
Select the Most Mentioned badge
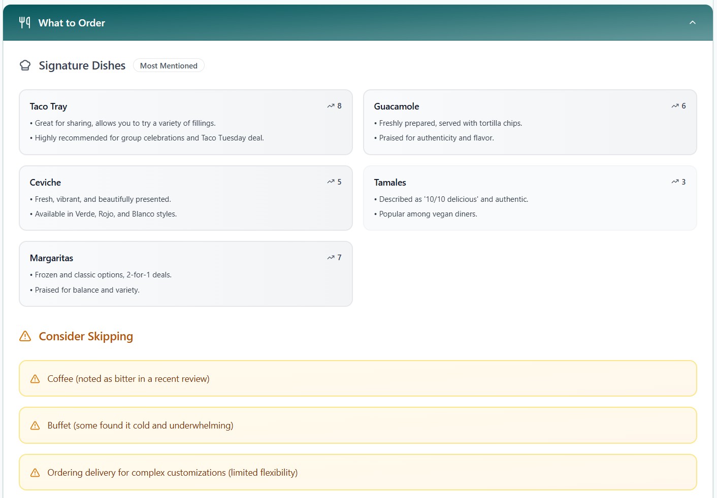click(x=169, y=65)
